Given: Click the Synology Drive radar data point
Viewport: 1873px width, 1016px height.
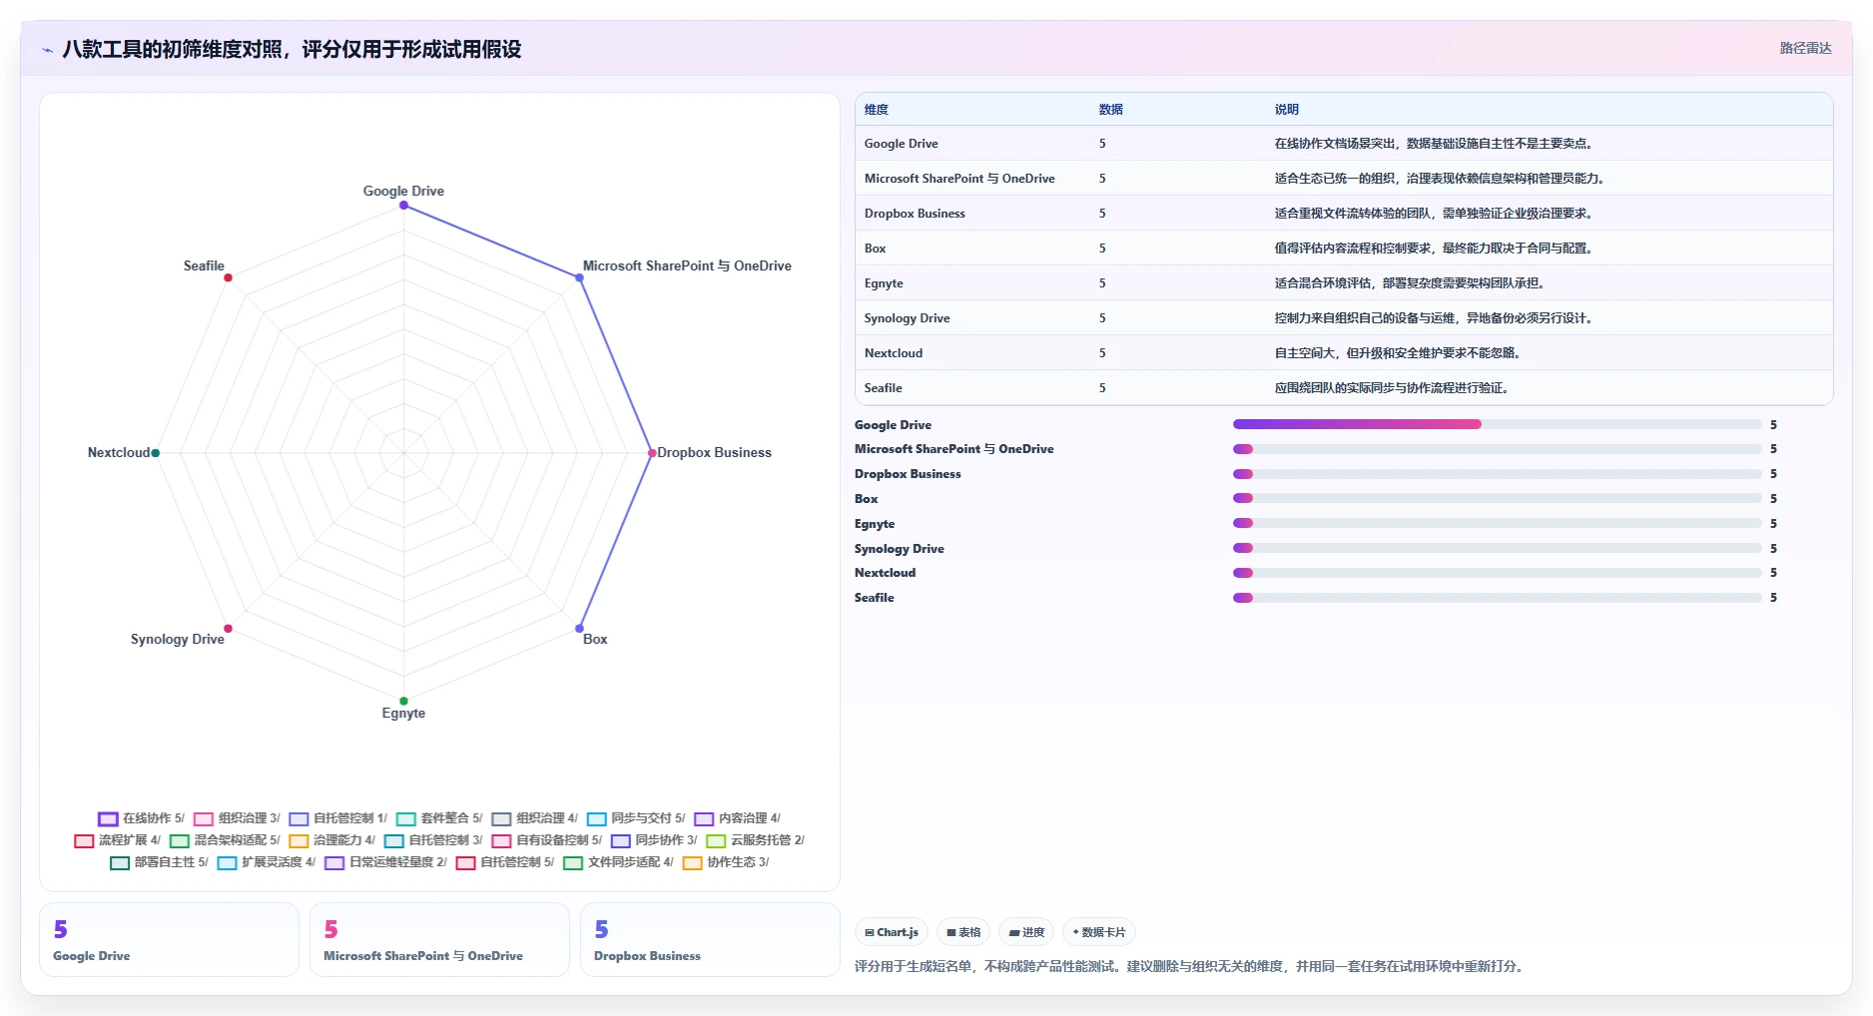Looking at the screenshot, I should click(228, 629).
